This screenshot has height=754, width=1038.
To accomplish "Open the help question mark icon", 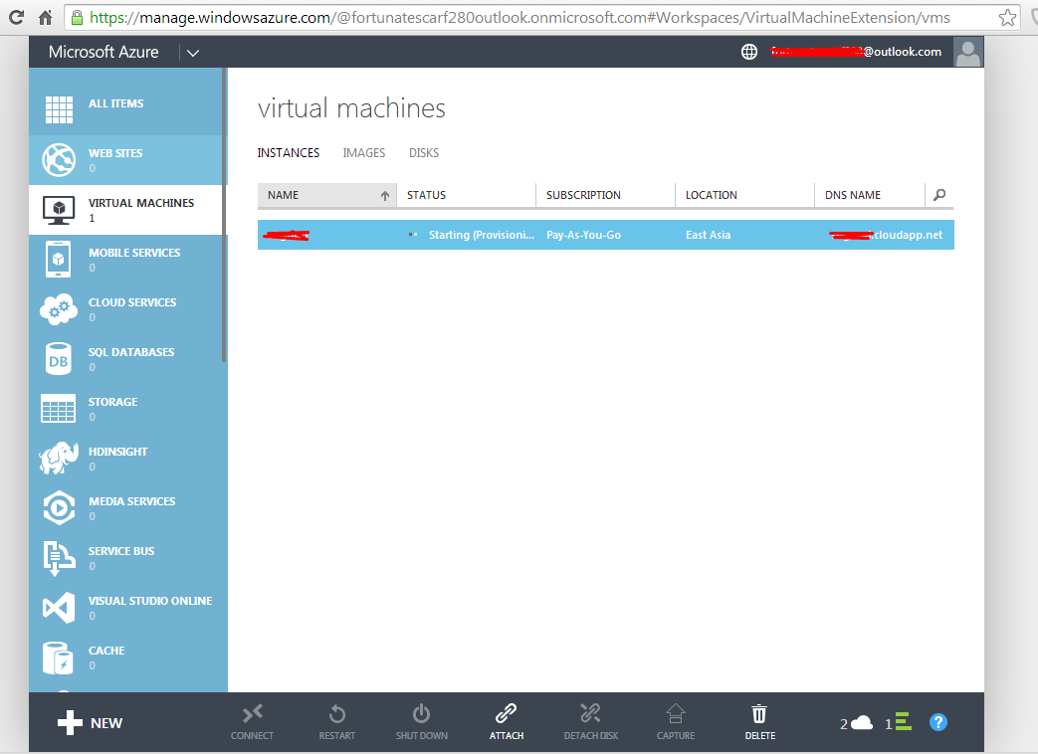I will [x=938, y=722].
